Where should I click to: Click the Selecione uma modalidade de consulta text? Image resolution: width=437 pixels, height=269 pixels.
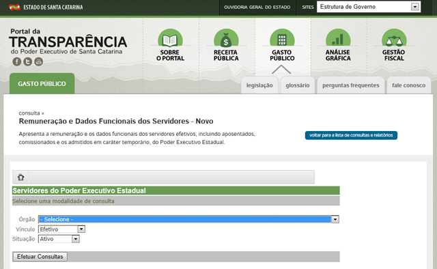click(64, 201)
